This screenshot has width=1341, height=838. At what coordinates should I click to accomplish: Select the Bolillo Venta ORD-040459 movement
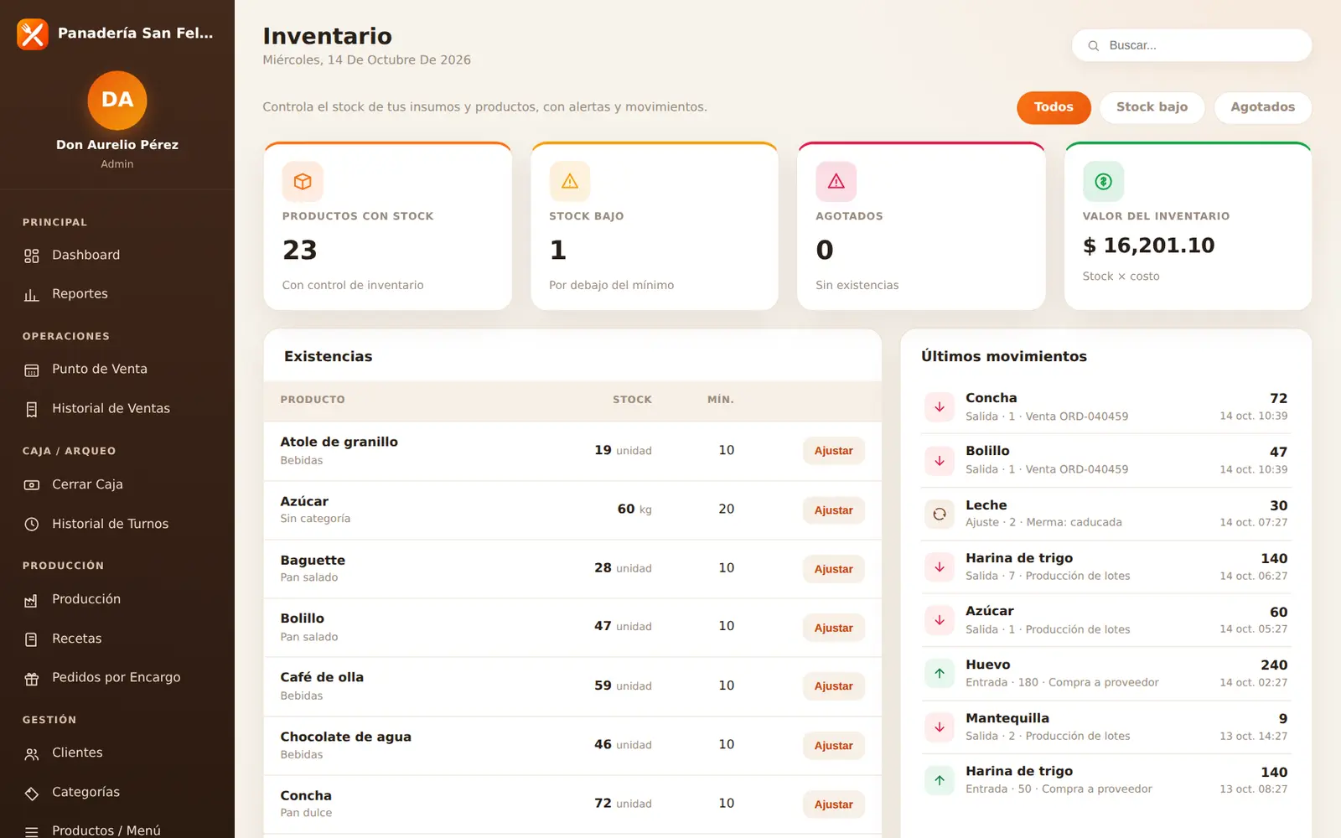pos(1105,460)
